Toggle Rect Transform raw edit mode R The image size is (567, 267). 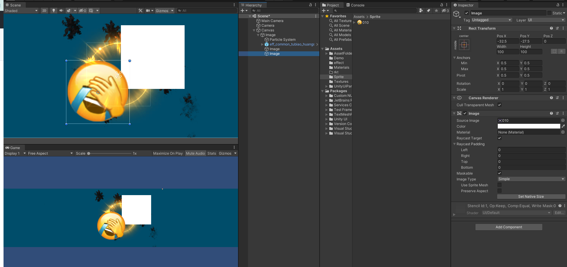tap(562, 52)
